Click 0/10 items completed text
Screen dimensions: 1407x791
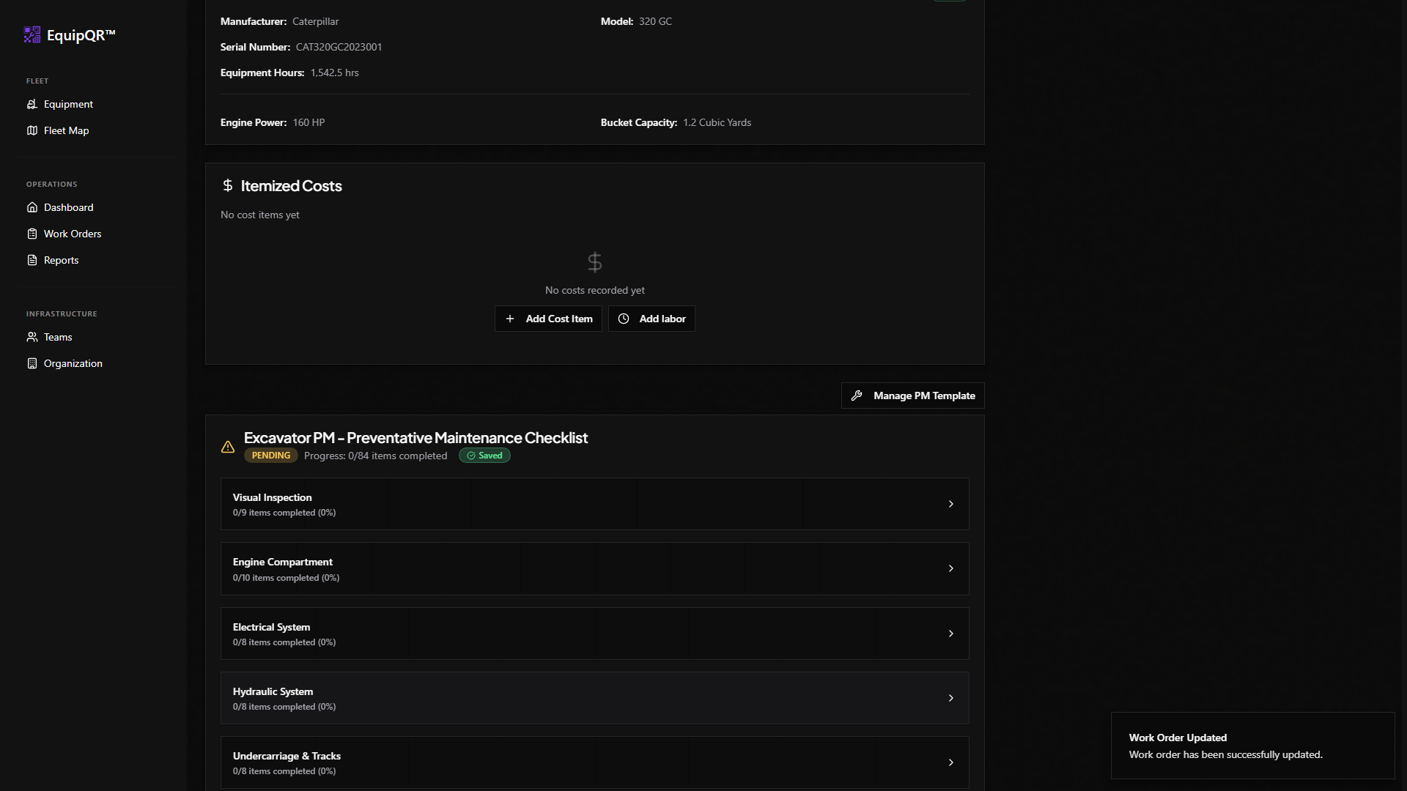(286, 578)
